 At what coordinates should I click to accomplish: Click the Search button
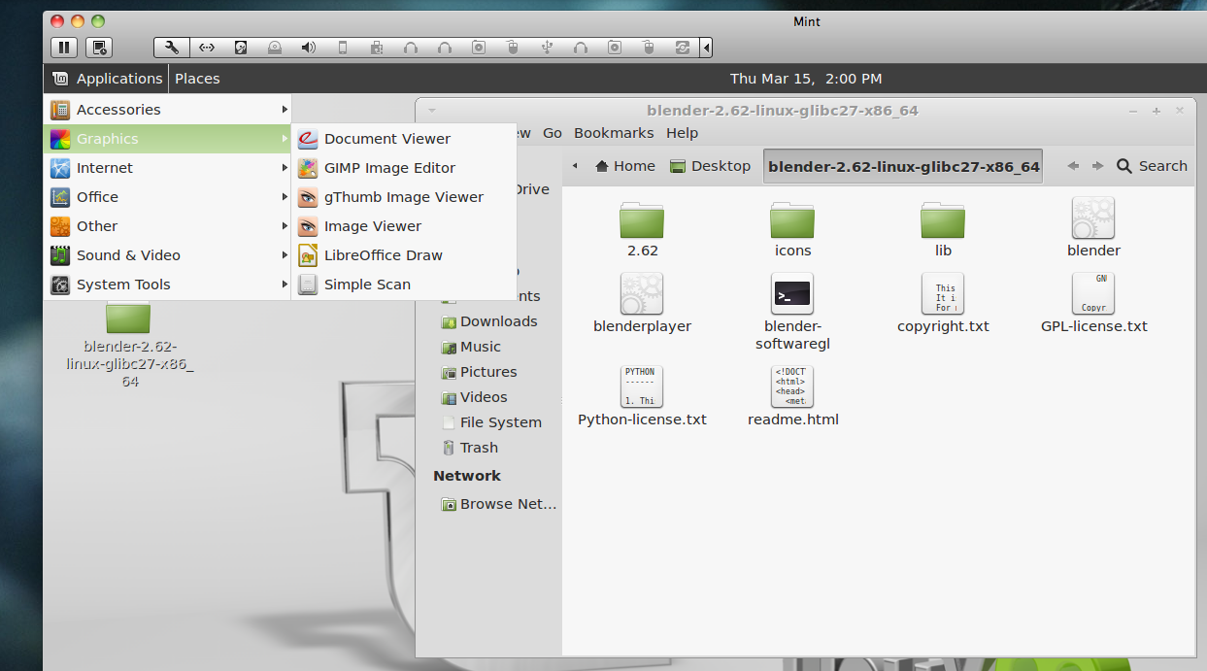click(1153, 166)
